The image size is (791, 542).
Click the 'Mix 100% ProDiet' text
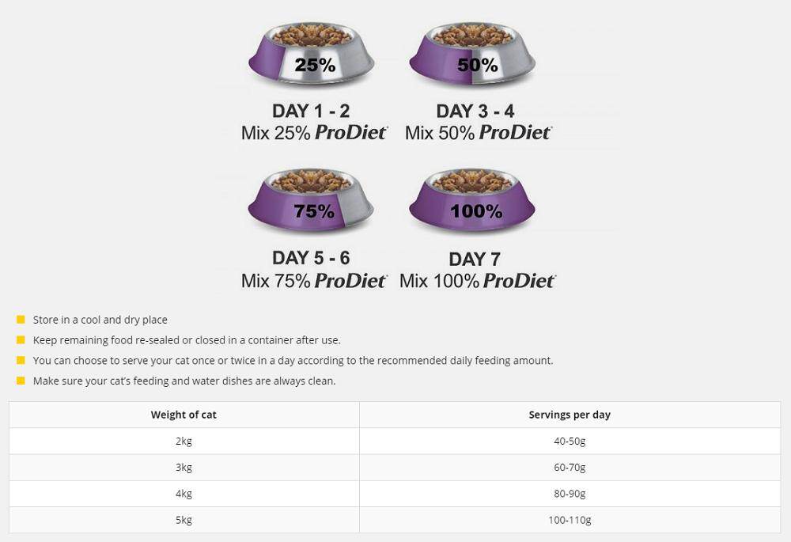478,281
